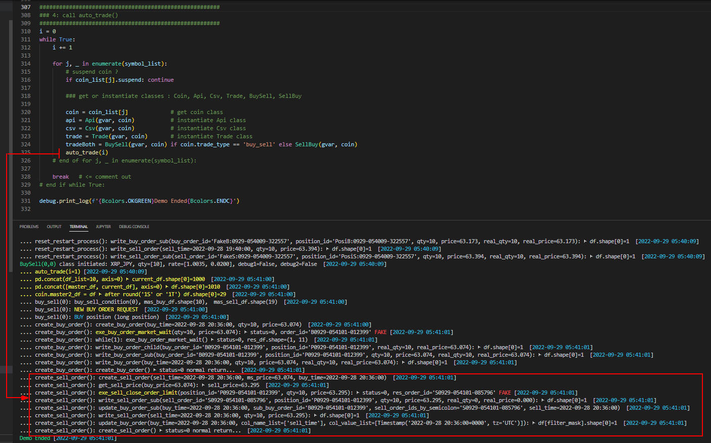Image resolution: width=711 pixels, height=443 pixels.
Task: Open the JUPYTER panel tab
Action: click(x=103, y=227)
